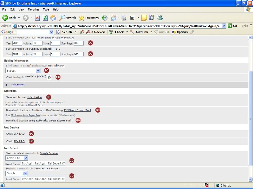
Task: Click the Internet zone status bar entry
Action: (x=223, y=185)
